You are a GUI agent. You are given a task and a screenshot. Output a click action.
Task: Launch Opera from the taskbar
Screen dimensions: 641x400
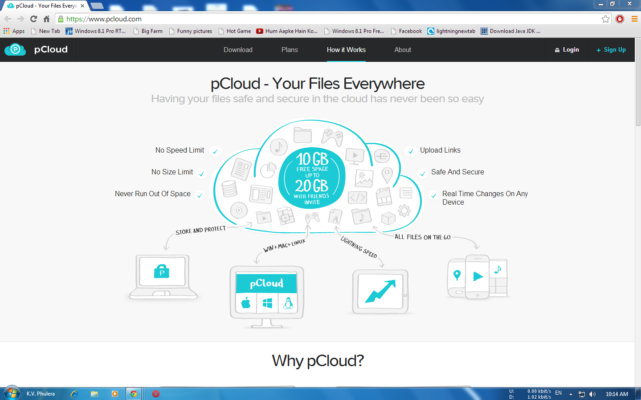click(155, 394)
